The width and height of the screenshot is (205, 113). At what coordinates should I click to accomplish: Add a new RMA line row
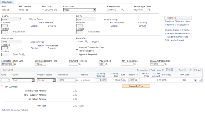196,80
